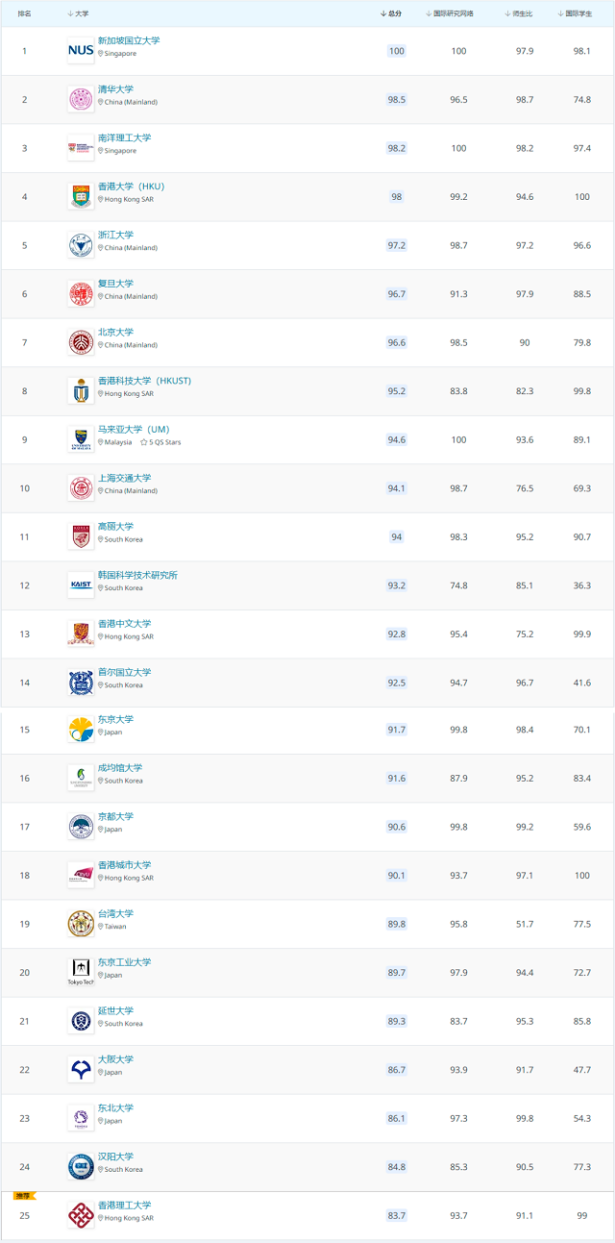Image resolution: width=615 pixels, height=1243 pixels.
Task: Click the Tokyo Tech logo
Action: [81, 971]
